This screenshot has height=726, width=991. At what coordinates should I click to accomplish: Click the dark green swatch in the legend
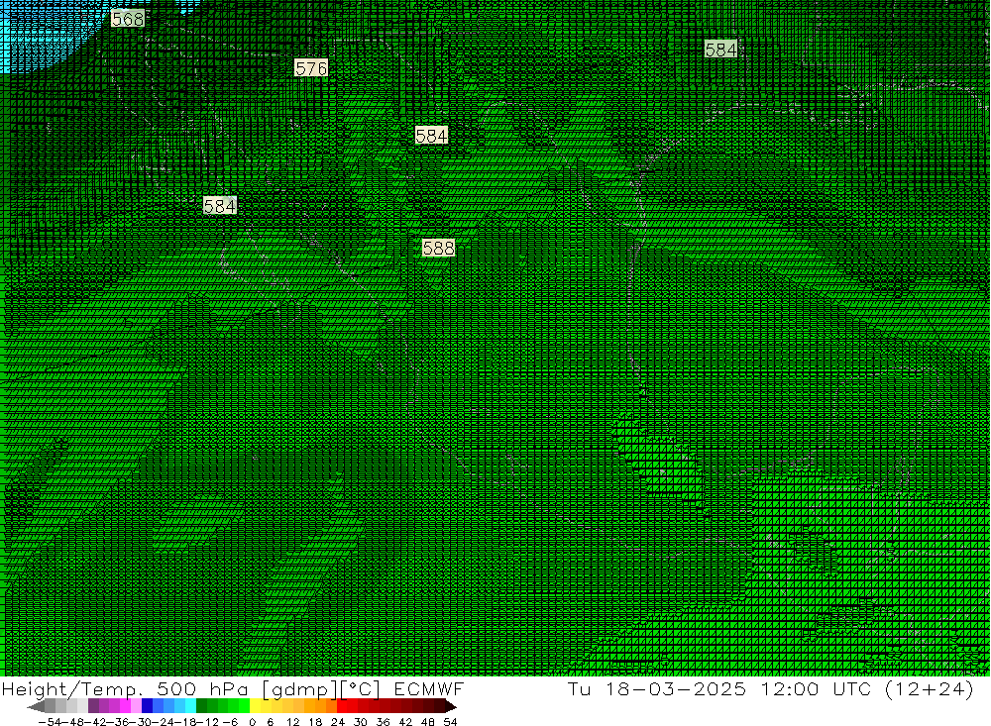click(201, 706)
